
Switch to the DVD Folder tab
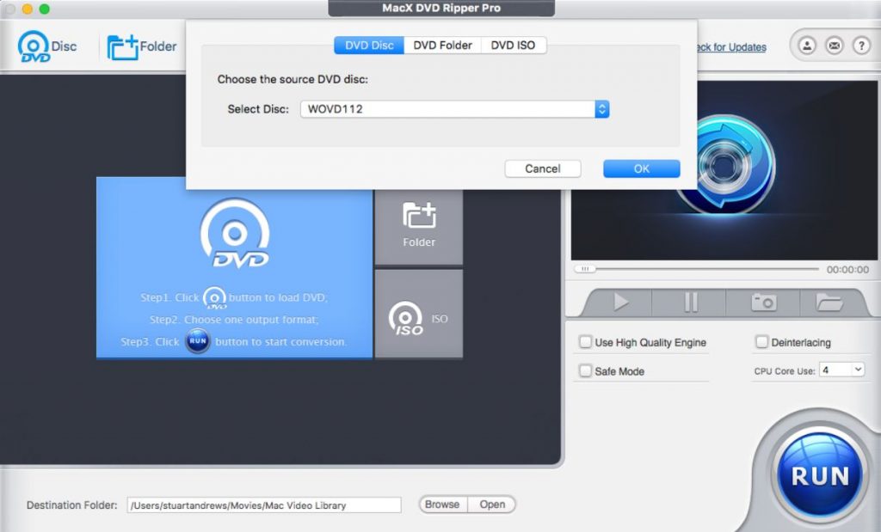(x=443, y=46)
